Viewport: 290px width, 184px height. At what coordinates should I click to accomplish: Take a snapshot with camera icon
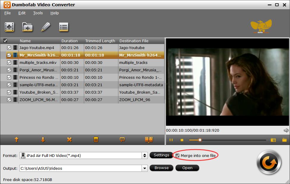click(x=273, y=140)
